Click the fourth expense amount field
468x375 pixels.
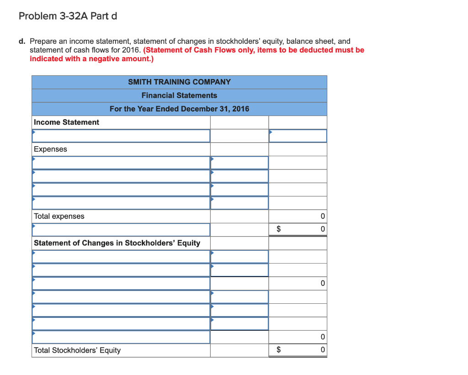pos(239,202)
